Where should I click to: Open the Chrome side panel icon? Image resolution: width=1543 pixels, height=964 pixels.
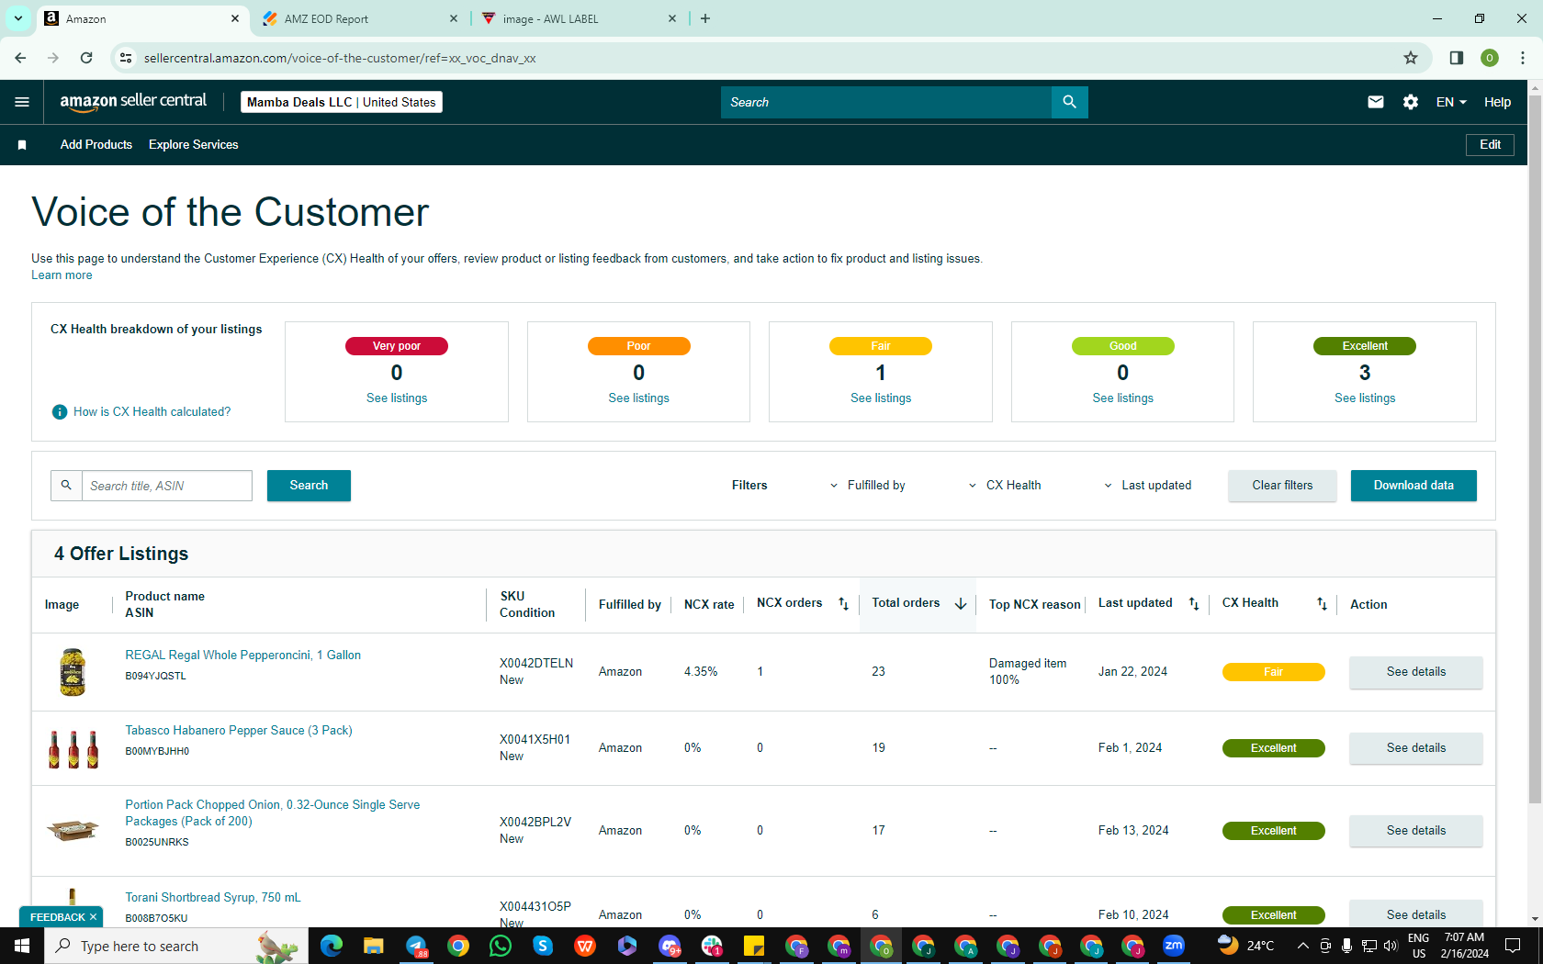(x=1457, y=58)
